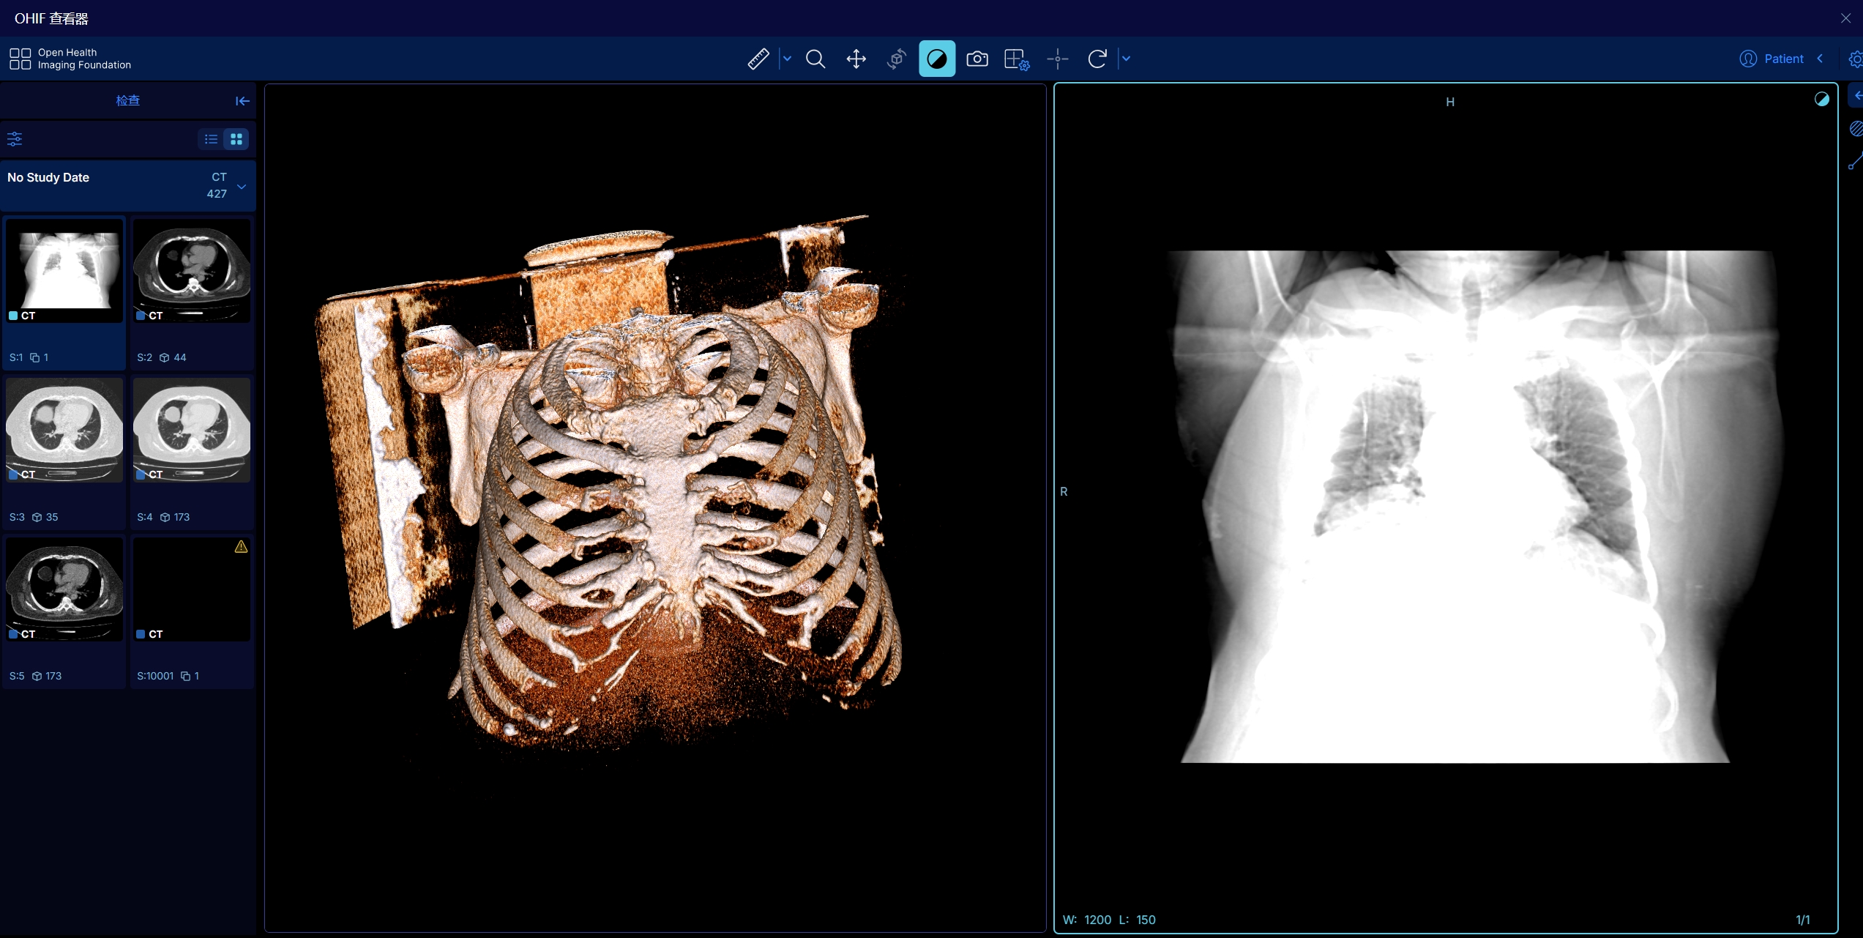The image size is (1863, 938).
Task: Click the 1/1 image counter
Action: pyautogui.click(x=1803, y=920)
